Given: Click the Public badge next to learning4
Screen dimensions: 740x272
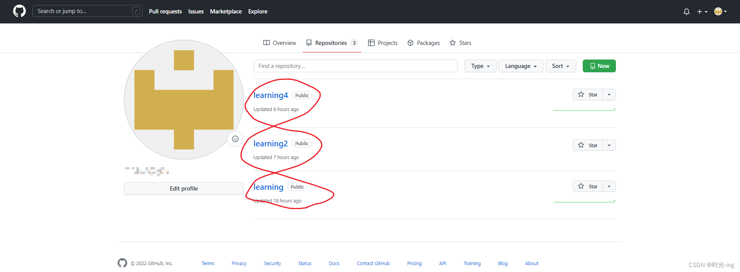Looking at the screenshot, I should point(302,96).
